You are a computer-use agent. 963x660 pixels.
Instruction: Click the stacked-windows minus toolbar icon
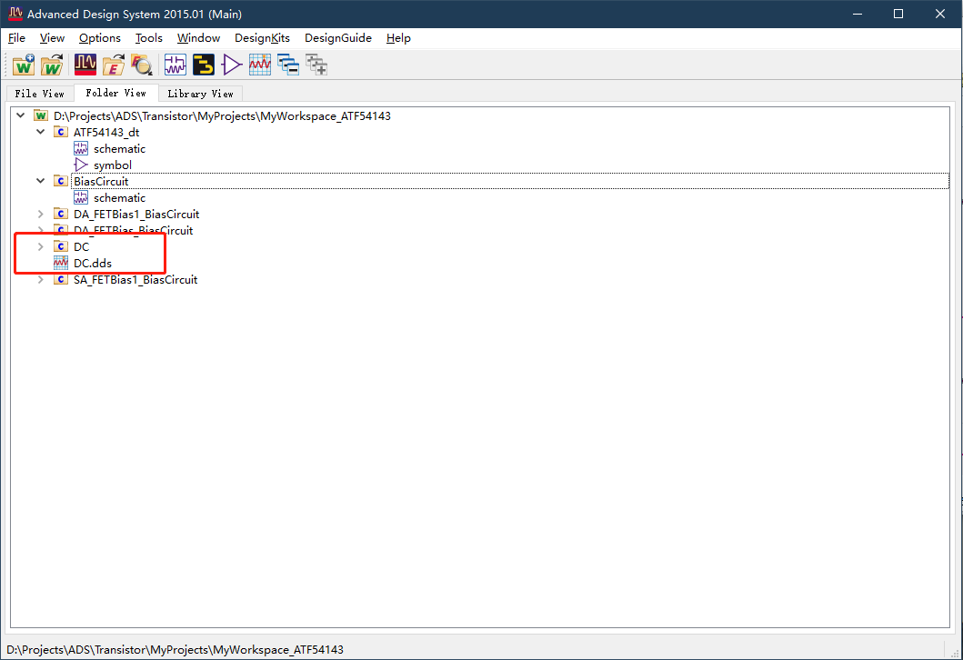click(x=287, y=65)
